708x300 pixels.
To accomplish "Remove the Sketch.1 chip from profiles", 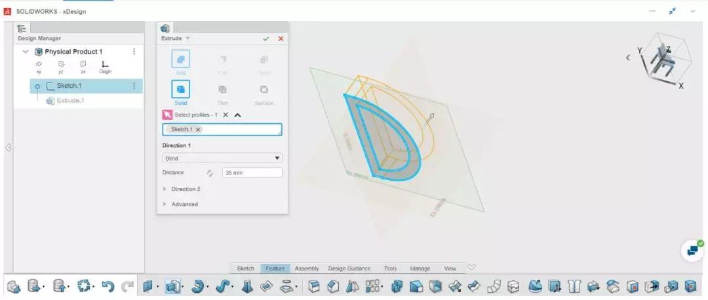I will (198, 130).
